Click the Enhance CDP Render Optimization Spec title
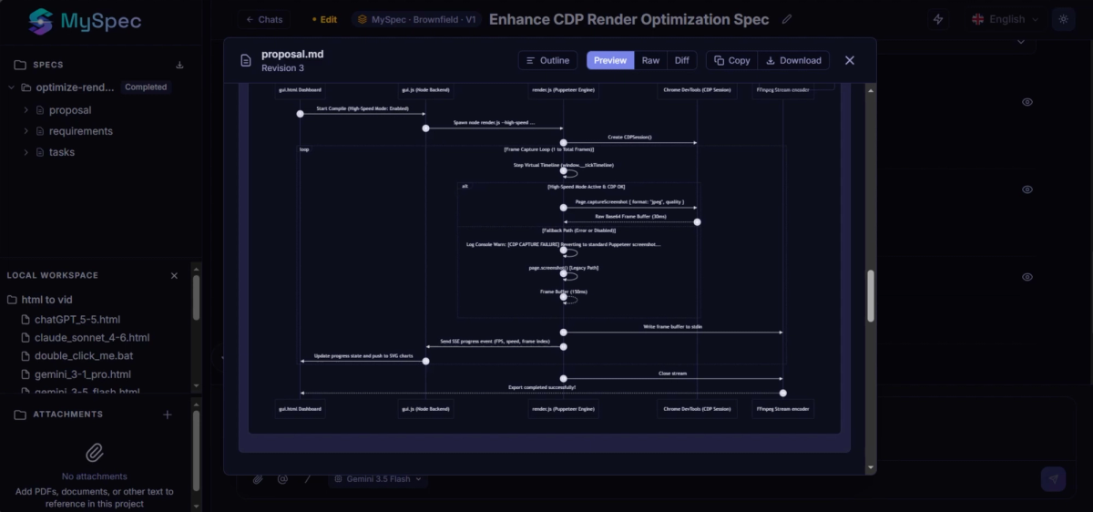Image resolution: width=1093 pixels, height=512 pixels. 629,19
